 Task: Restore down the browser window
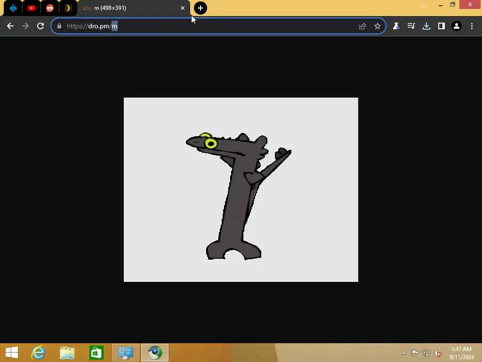point(452,5)
